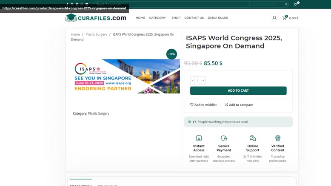Image resolution: width=331 pixels, height=186 pixels.
Task: Focus the Search for products field
Action: coord(171,4)
